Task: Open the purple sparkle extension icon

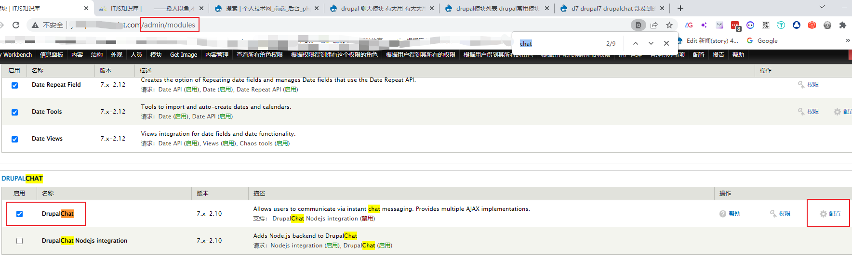Action: pyautogui.click(x=704, y=25)
